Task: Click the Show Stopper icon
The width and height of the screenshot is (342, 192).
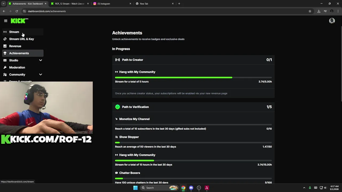Action: [116, 137]
